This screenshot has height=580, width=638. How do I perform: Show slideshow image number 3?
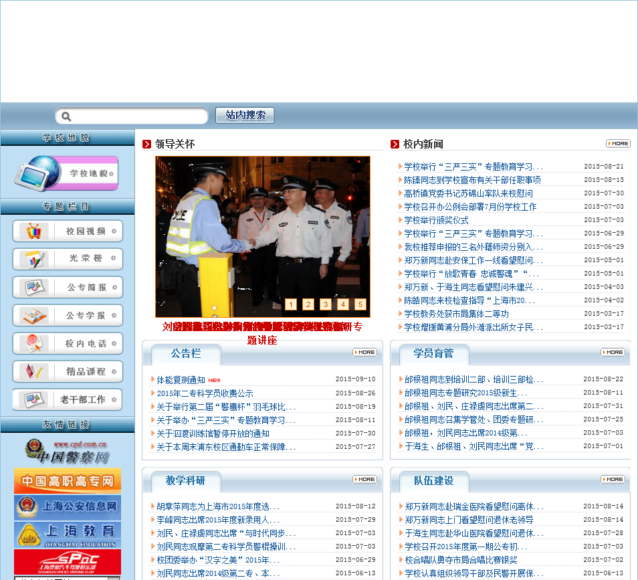pos(326,304)
